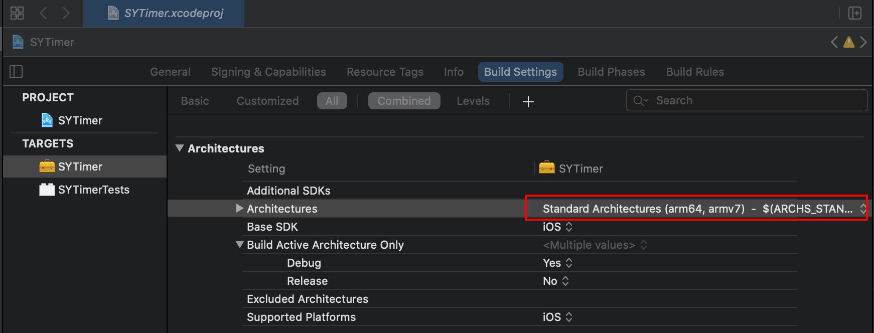The width and height of the screenshot is (874, 333).
Task: Show Basic build settings
Action: tap(195, 101)
